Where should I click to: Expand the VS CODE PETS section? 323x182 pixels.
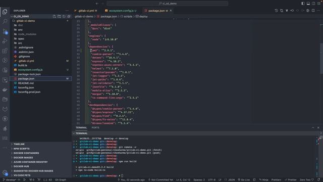coord(41,175)
